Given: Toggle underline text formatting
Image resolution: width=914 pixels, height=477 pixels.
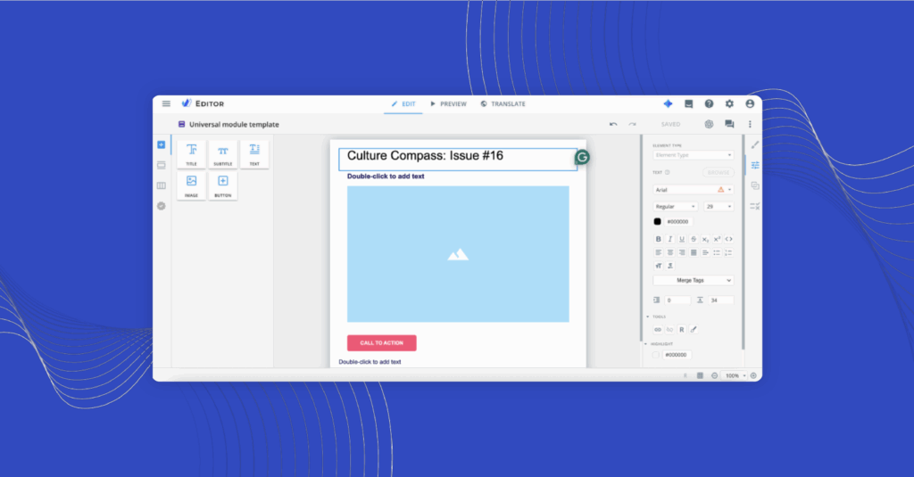Looking at the screenshot, I should click(682, 239).
